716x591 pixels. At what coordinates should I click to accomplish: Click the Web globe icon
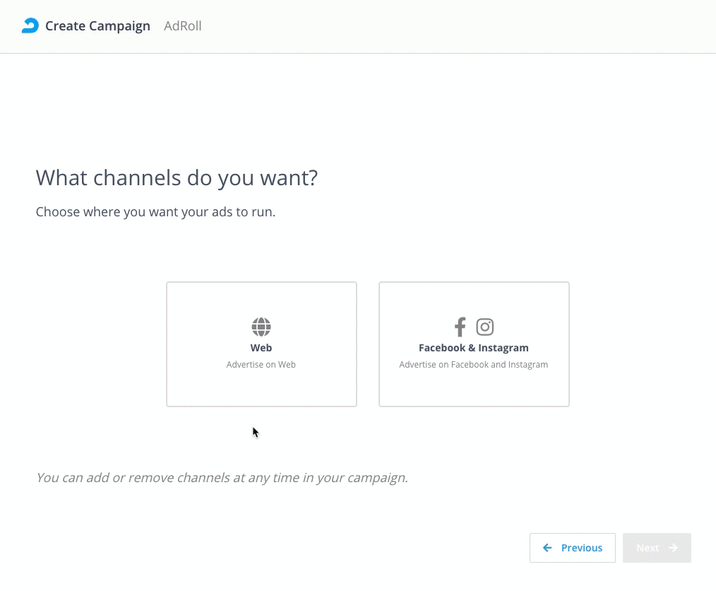(x=261, y=327)
